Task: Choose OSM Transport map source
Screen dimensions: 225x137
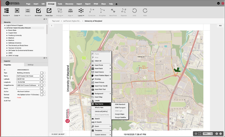Action: coord(120,108)
